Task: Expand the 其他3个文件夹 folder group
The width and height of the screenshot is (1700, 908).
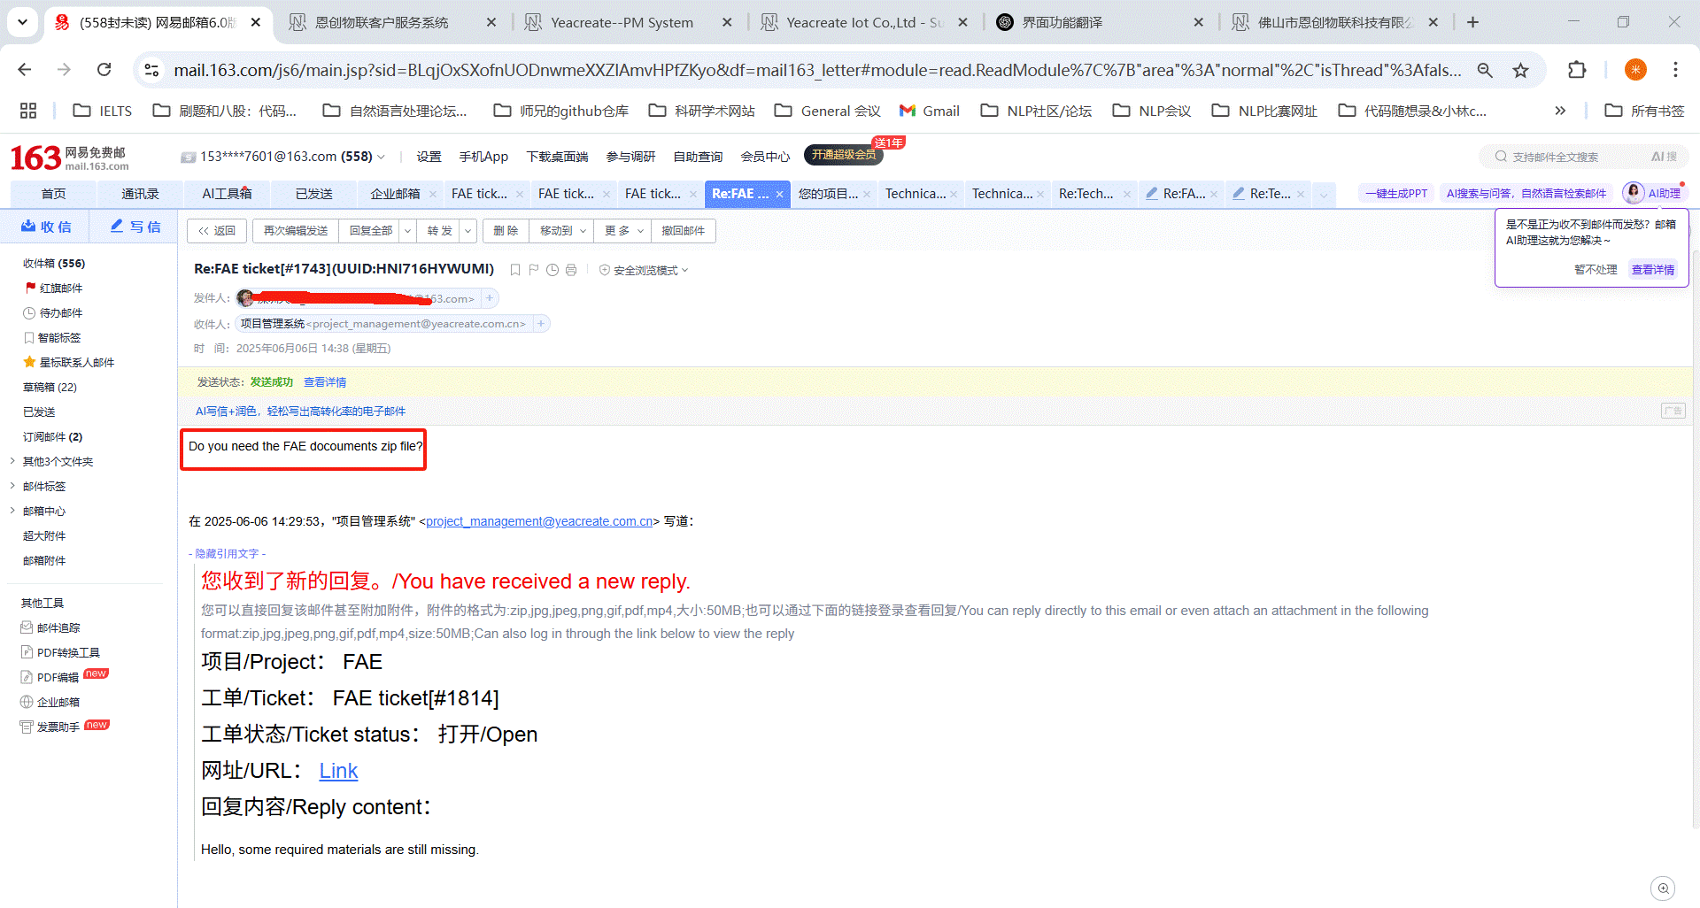Action: [x=12, y=461]
